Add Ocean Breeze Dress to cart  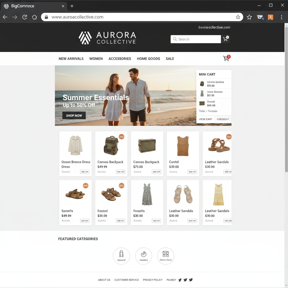[85, 172]
